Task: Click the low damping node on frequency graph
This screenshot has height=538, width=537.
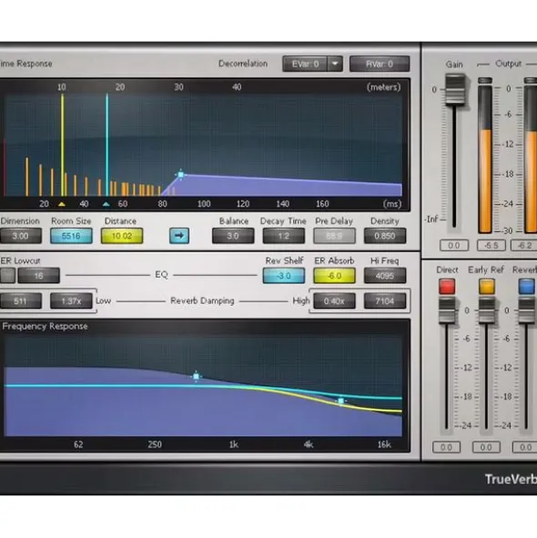Action: pos(197,376)
